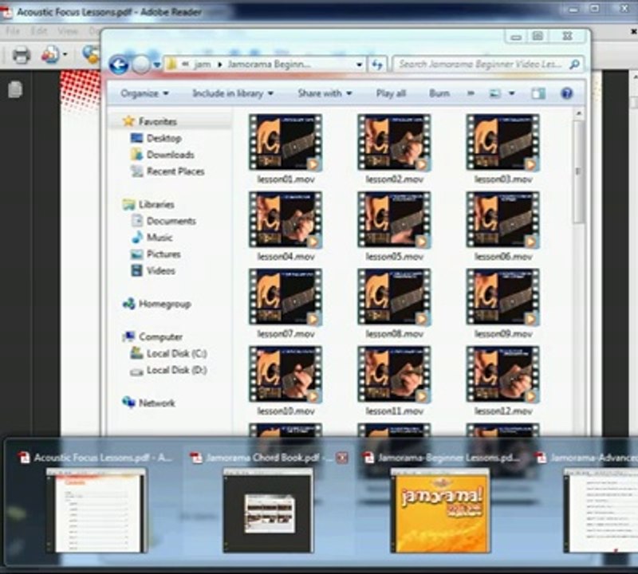Switch to Jamorama Beginner Lessons.pdf taskbar preview
Screen dimensions: 638x574
(x=441, y=503)
